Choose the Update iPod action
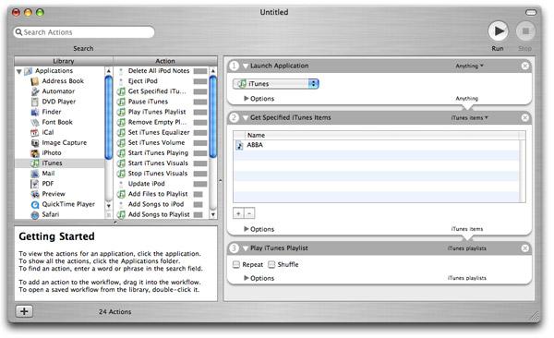The height and width of the screenshot is (338, 554). [x=162, y=184]
